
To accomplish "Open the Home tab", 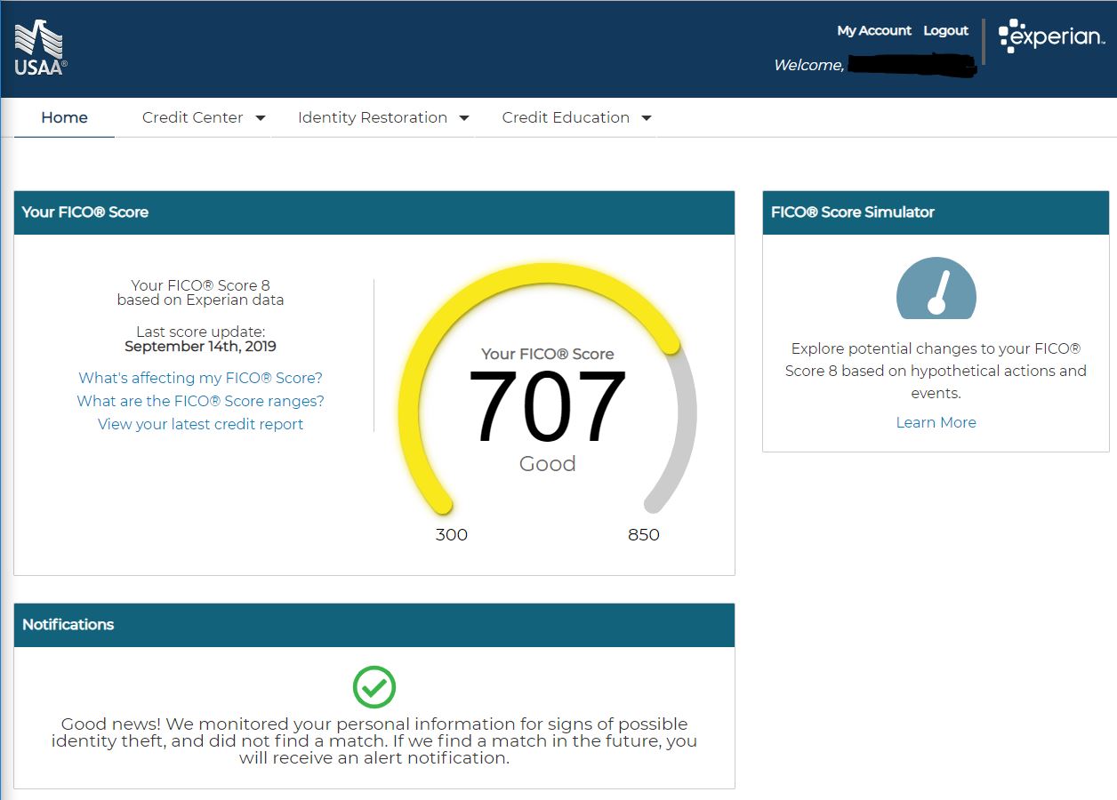I will click(64, 117).
